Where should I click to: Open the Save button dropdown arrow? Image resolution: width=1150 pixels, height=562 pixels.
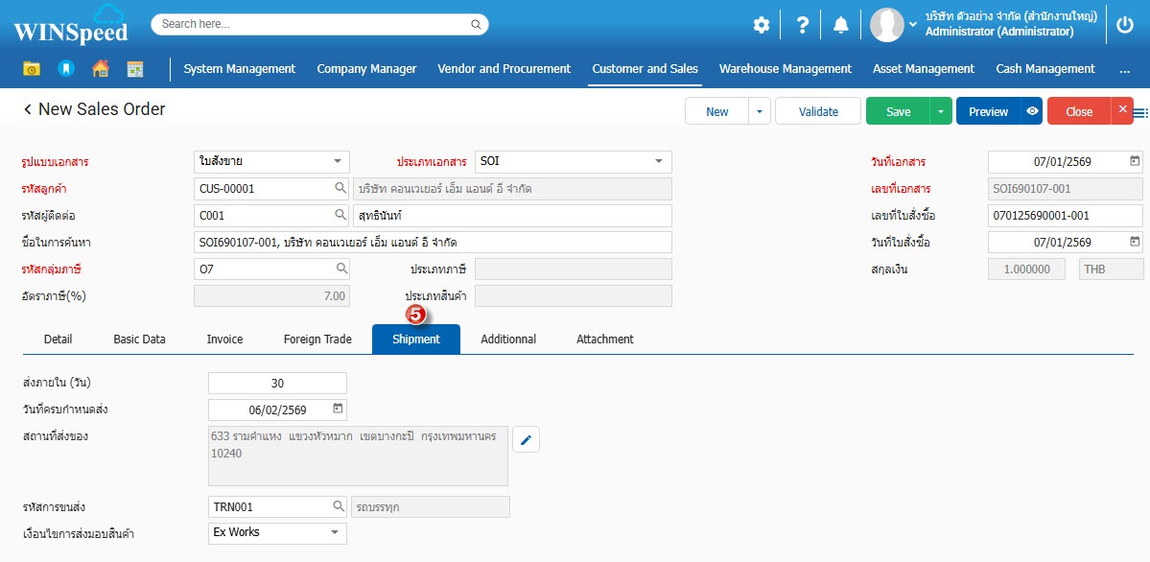(941, 111)
